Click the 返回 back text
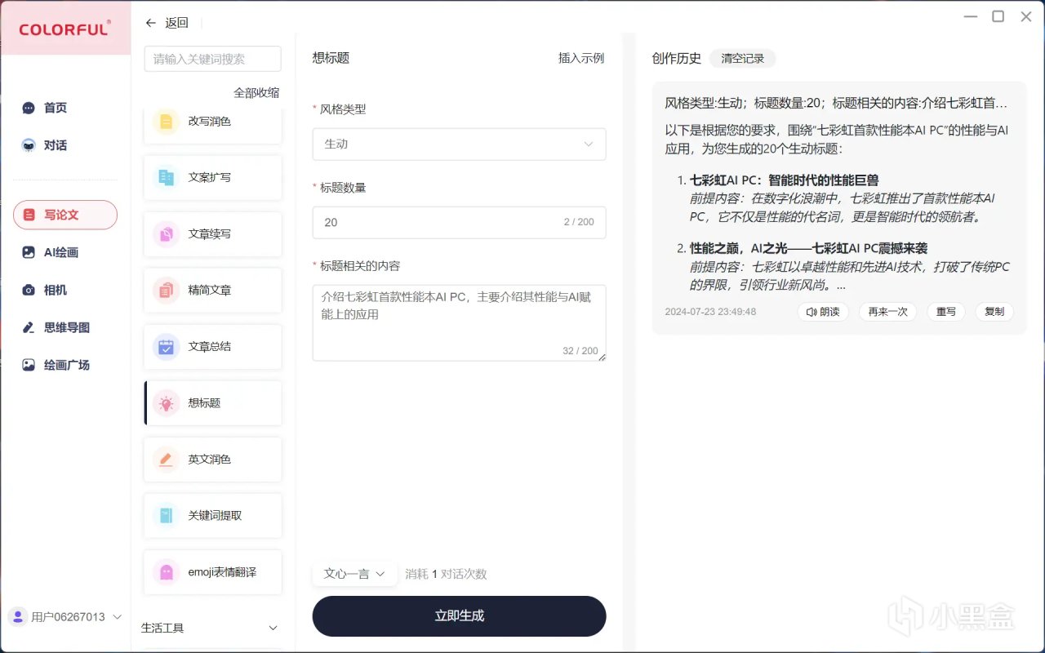Screen dimensions: 1045x653 coord(176,23)
